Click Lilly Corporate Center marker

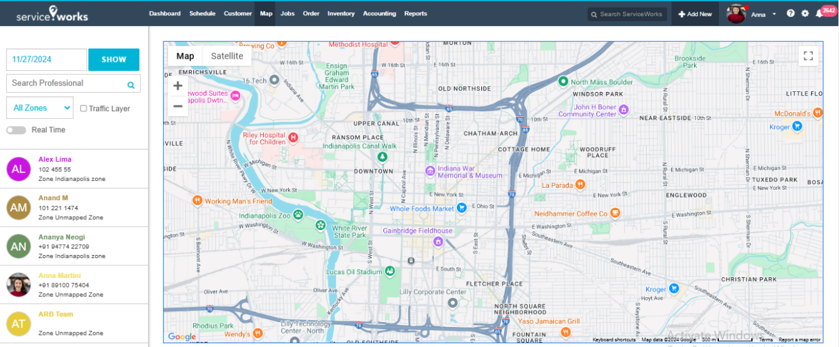453,303
